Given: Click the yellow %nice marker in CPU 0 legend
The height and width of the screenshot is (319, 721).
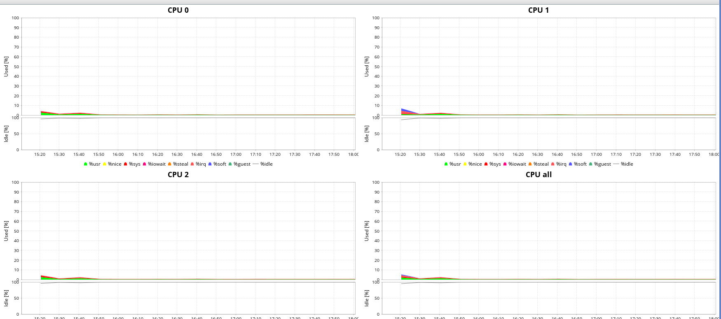Looking at the screenshot, I should click(105, 164).
